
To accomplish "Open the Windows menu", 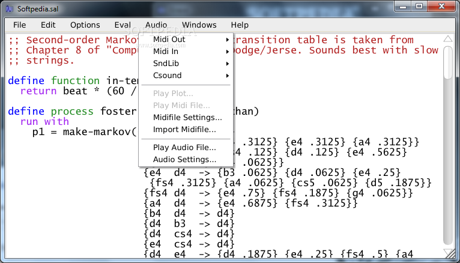I will point(199,25).
